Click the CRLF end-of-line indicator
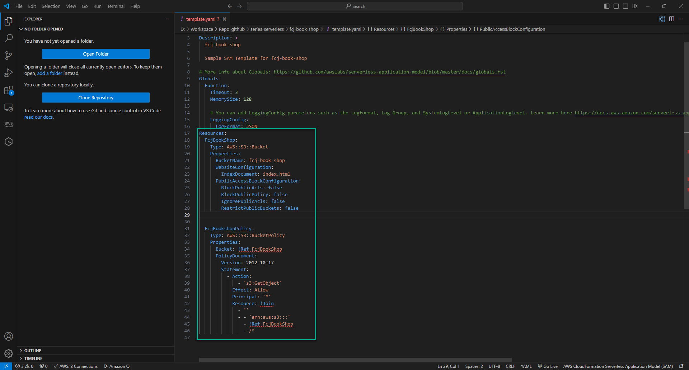 point(510,366)
